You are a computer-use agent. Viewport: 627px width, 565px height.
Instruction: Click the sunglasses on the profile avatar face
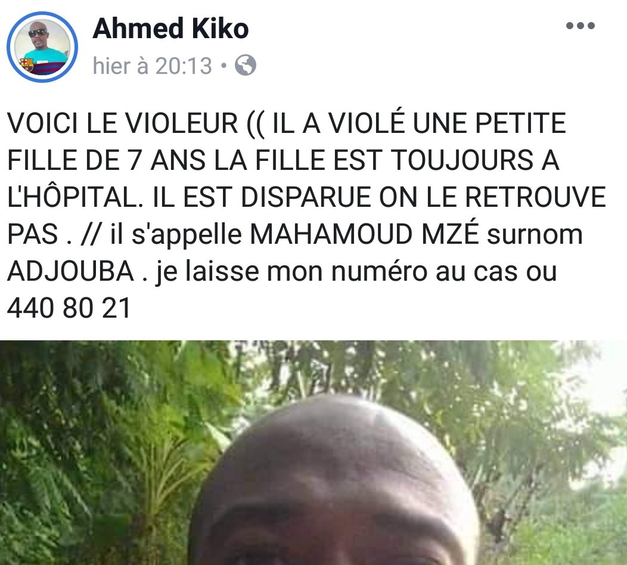point(38,32)
